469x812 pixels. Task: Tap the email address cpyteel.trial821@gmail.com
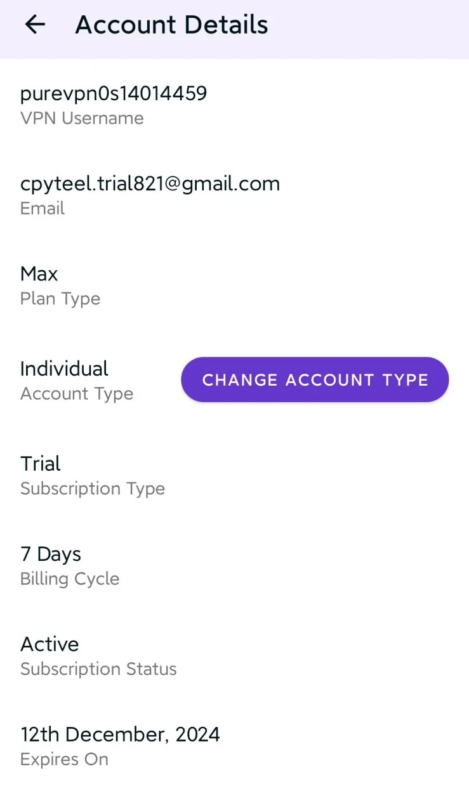coord(150,184)
